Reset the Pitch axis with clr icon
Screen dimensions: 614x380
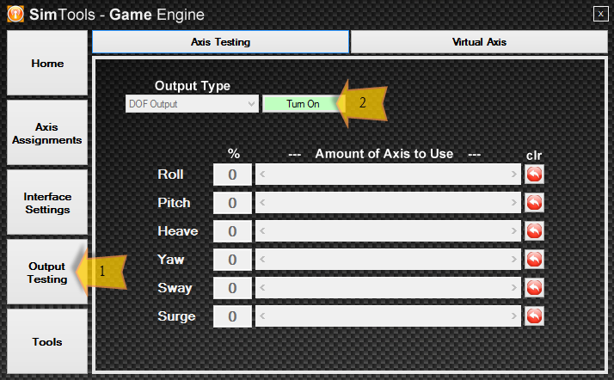pos(534,203)
